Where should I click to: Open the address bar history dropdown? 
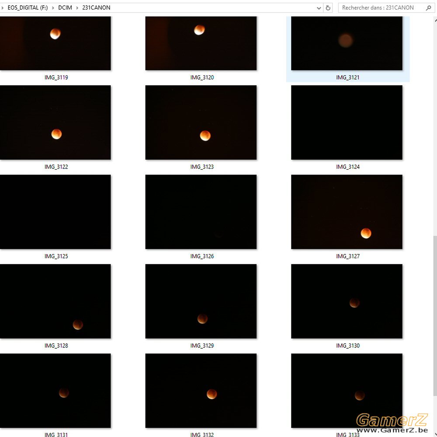319,8
